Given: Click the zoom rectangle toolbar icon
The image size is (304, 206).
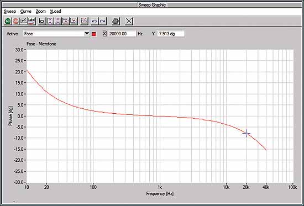Looking at the screenshot, I should 42,21.
